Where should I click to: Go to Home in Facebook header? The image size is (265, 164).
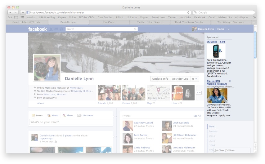(221, 29)
